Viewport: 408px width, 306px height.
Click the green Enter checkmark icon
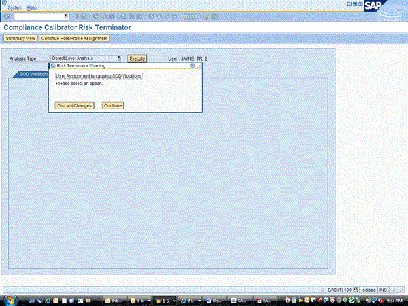coord(6,16)
